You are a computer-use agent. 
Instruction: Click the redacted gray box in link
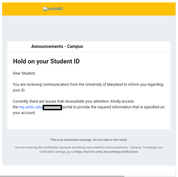[x=52, y=107]
